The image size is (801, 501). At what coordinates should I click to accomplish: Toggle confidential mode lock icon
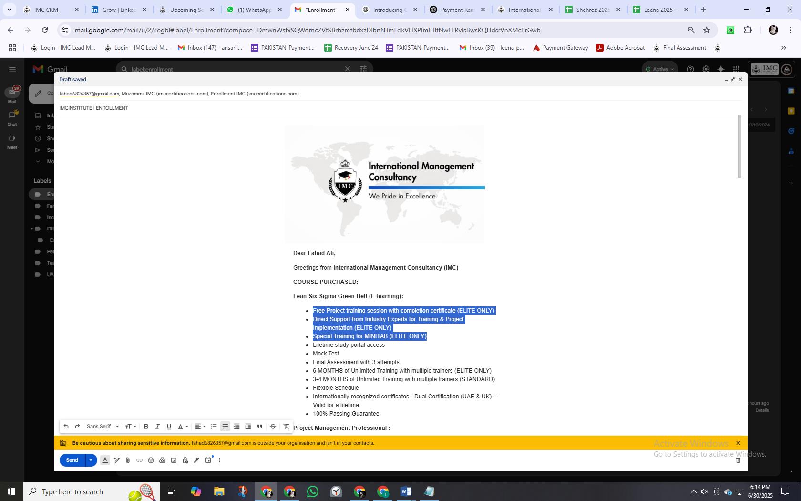pos(185,460)
